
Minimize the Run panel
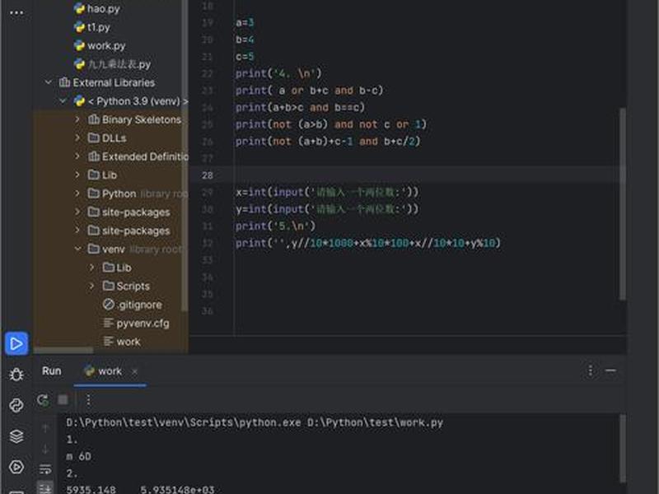[x=610, y=370]
